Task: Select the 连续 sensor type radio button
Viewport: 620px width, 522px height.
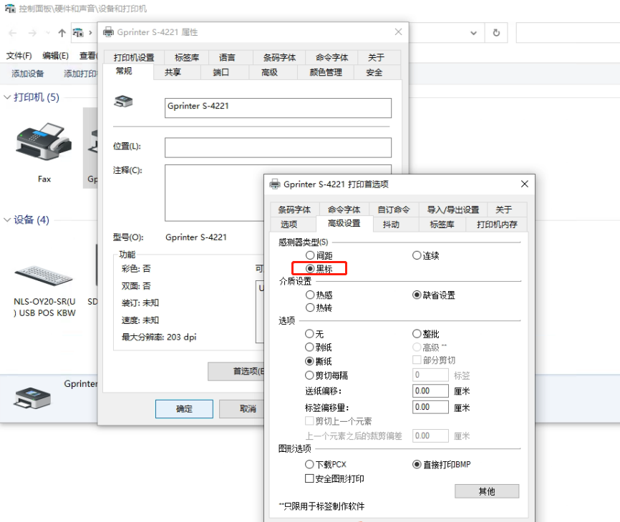Action: 417,255
